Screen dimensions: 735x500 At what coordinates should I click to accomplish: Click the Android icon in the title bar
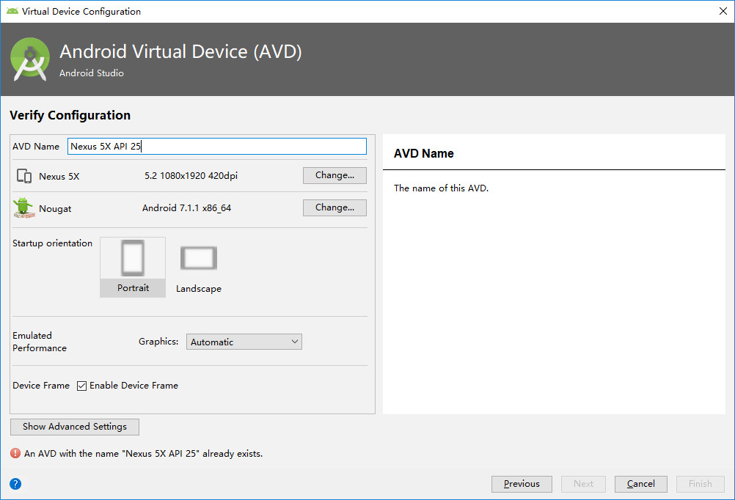click(12, 11)
